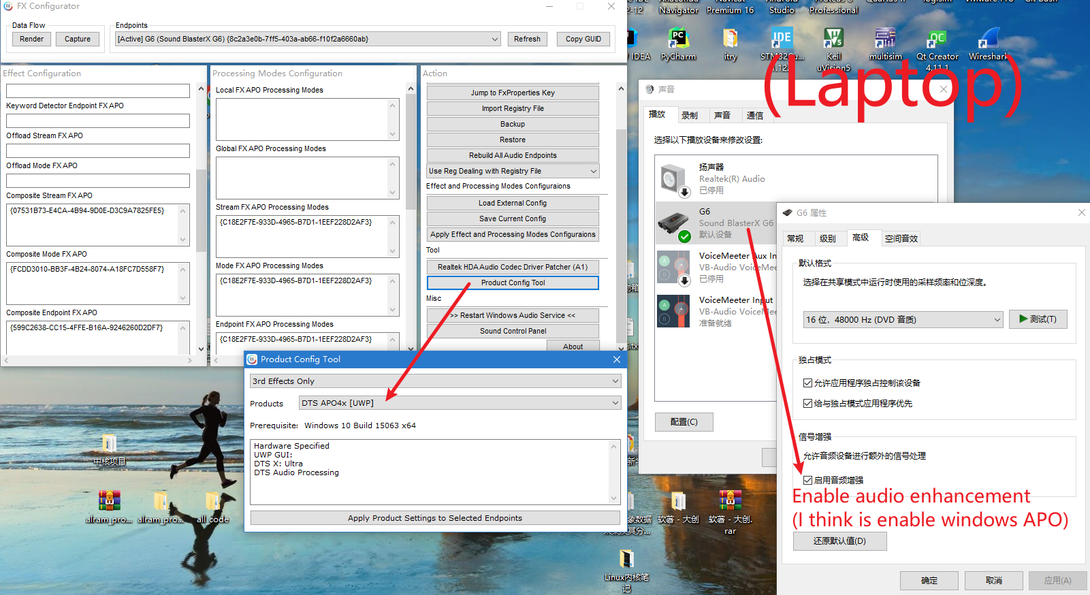Click the 取消 button in G6 属性
The image size is (1090, 595).
pyautogui.click(x=993, y=581)
